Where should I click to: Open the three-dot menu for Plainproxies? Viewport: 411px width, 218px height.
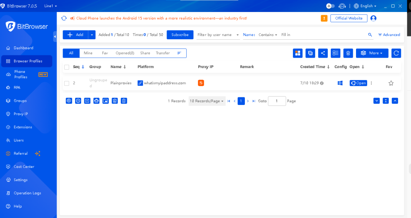(371, 83)
